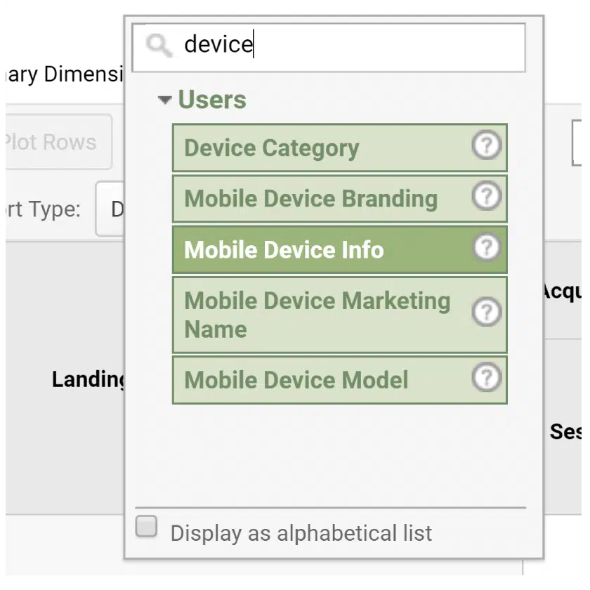Select the Device Category dimension
Image resolution: width=590 pixels, height=590 pixels.
pyautogui.click(x=323, y=148)
